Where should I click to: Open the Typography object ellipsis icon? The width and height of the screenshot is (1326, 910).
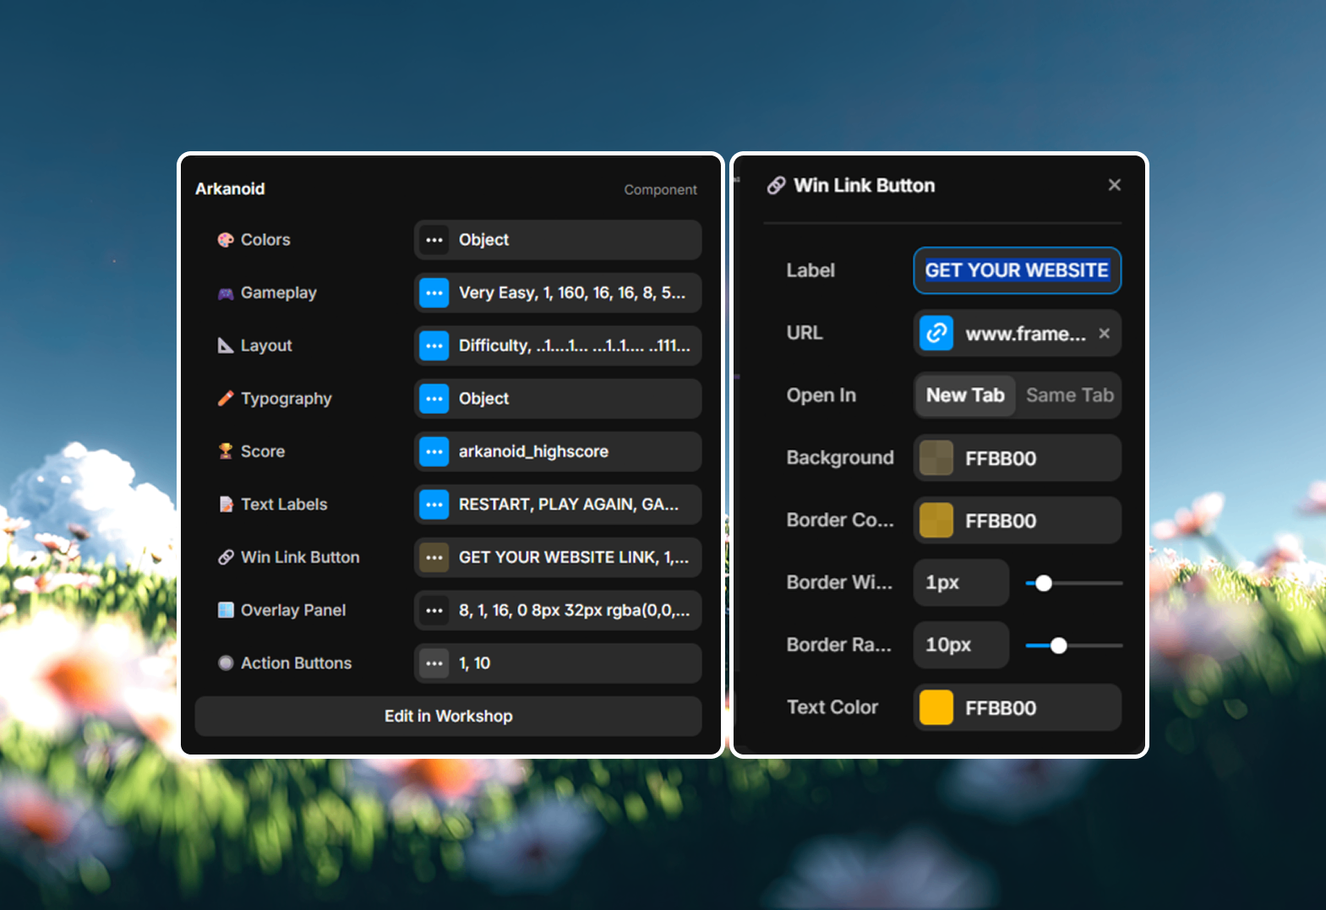click(434, 399)
